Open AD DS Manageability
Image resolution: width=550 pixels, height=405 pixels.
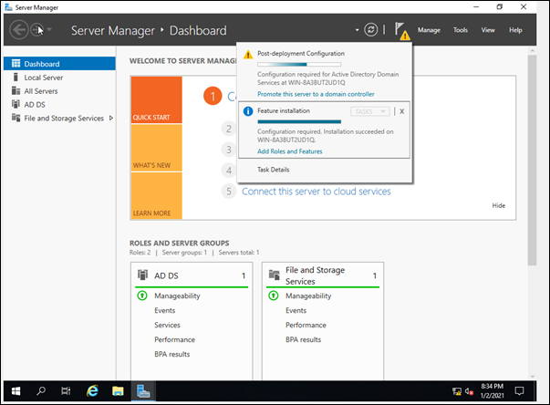pos(177,296)
